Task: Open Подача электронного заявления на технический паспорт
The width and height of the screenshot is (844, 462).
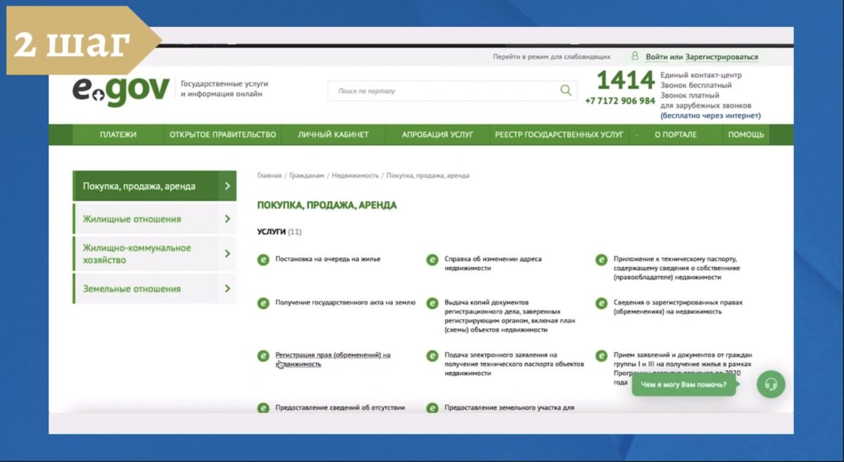Action: coord(514,364)
